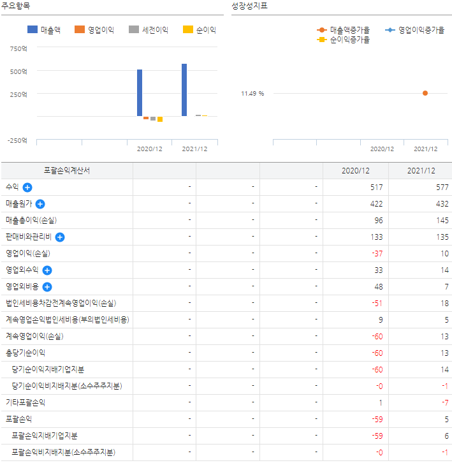This screenshot has height=463, width=452.
Task: Toggle the 영업이익 orange legend swatch
Action: [x=80, y=29]
